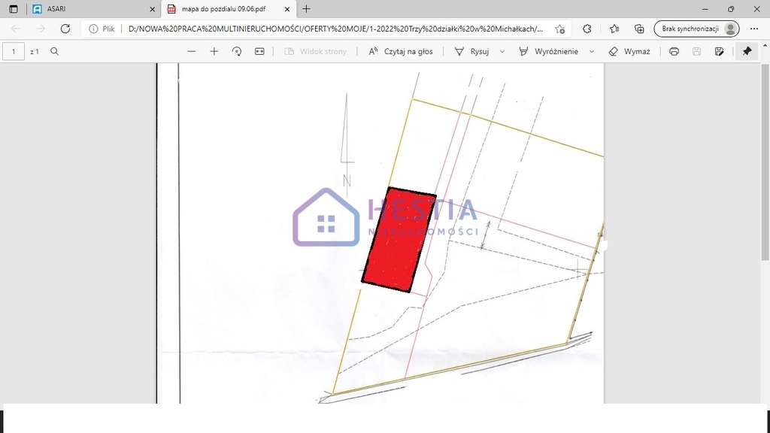Click the fit to width icon
The width and height of the screenshot is (770, 433).
point(259,51)
